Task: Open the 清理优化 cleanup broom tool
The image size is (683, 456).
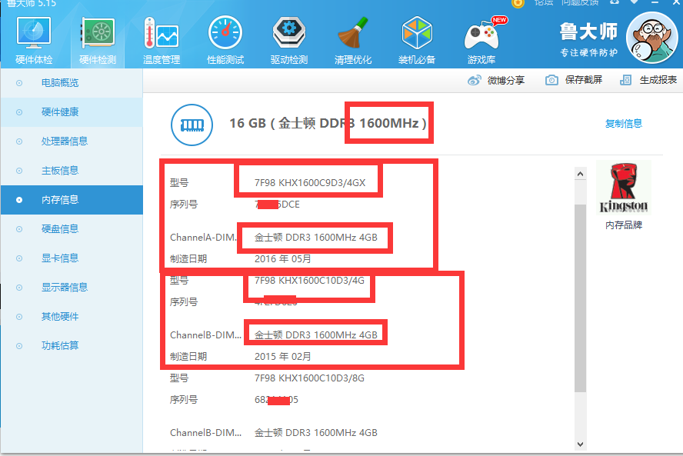Action: coord(353,41)
